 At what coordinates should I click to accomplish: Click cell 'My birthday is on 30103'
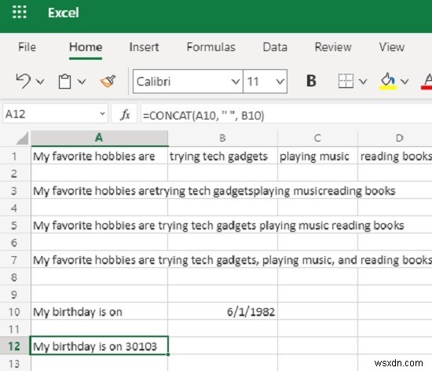coord(99,346)
